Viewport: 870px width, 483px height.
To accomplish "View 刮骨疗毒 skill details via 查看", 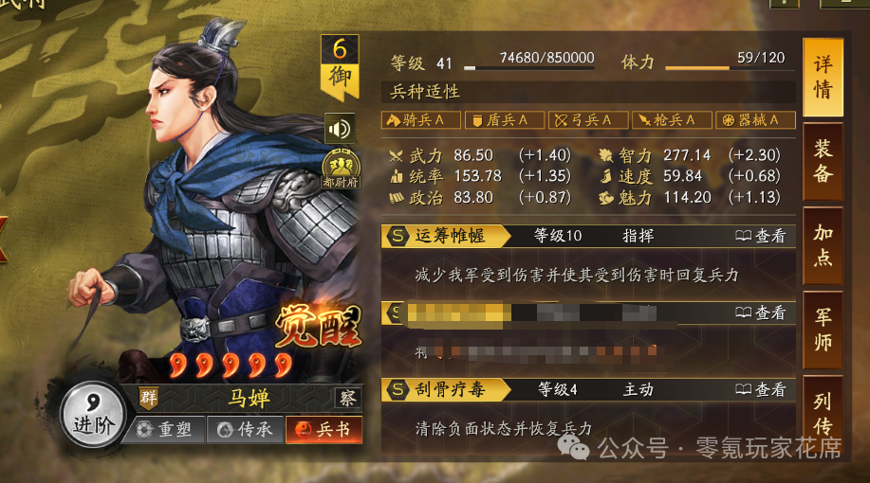I will click(761, 390).
